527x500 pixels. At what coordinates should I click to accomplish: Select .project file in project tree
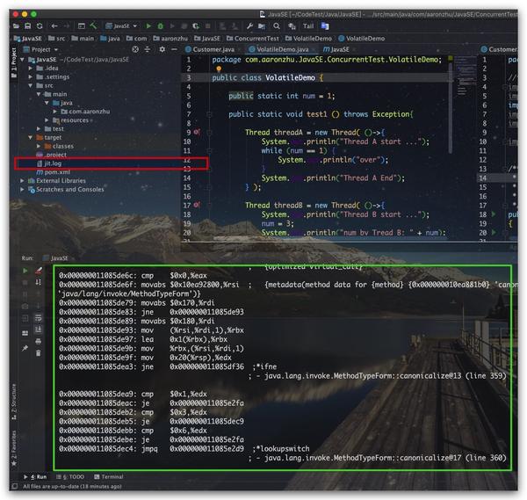pyautogui.click(x=51, y=155)
